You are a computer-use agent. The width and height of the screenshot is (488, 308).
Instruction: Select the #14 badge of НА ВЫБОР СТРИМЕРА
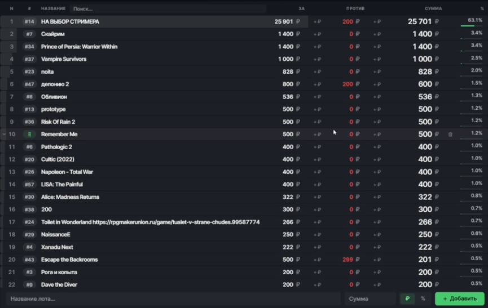coord(29,22)
